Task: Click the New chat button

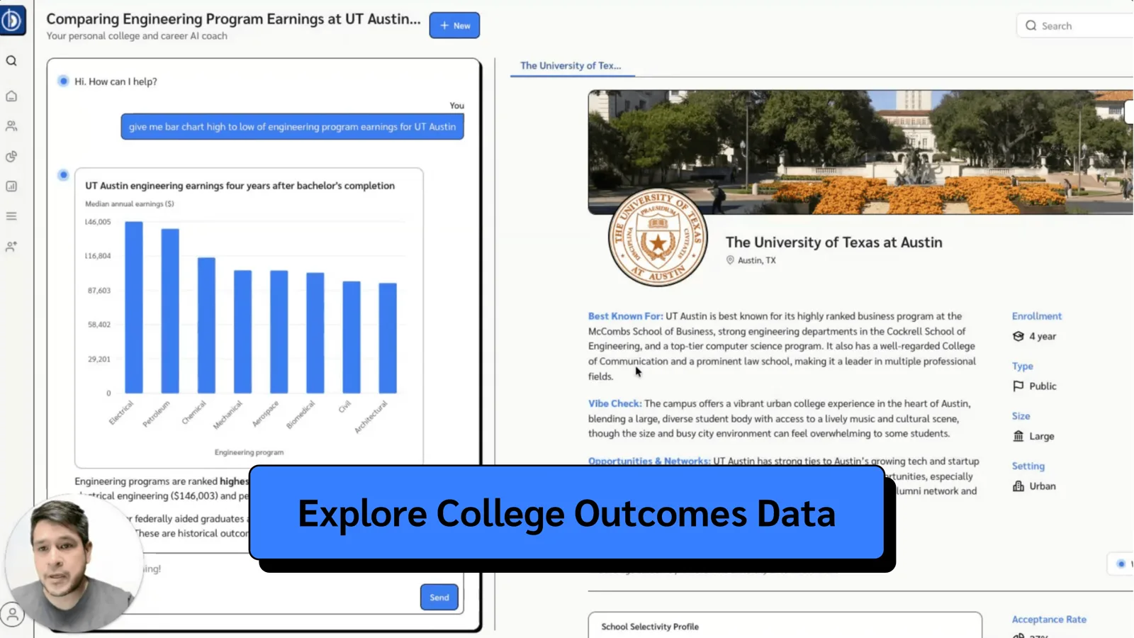Action: pos(454,26)
